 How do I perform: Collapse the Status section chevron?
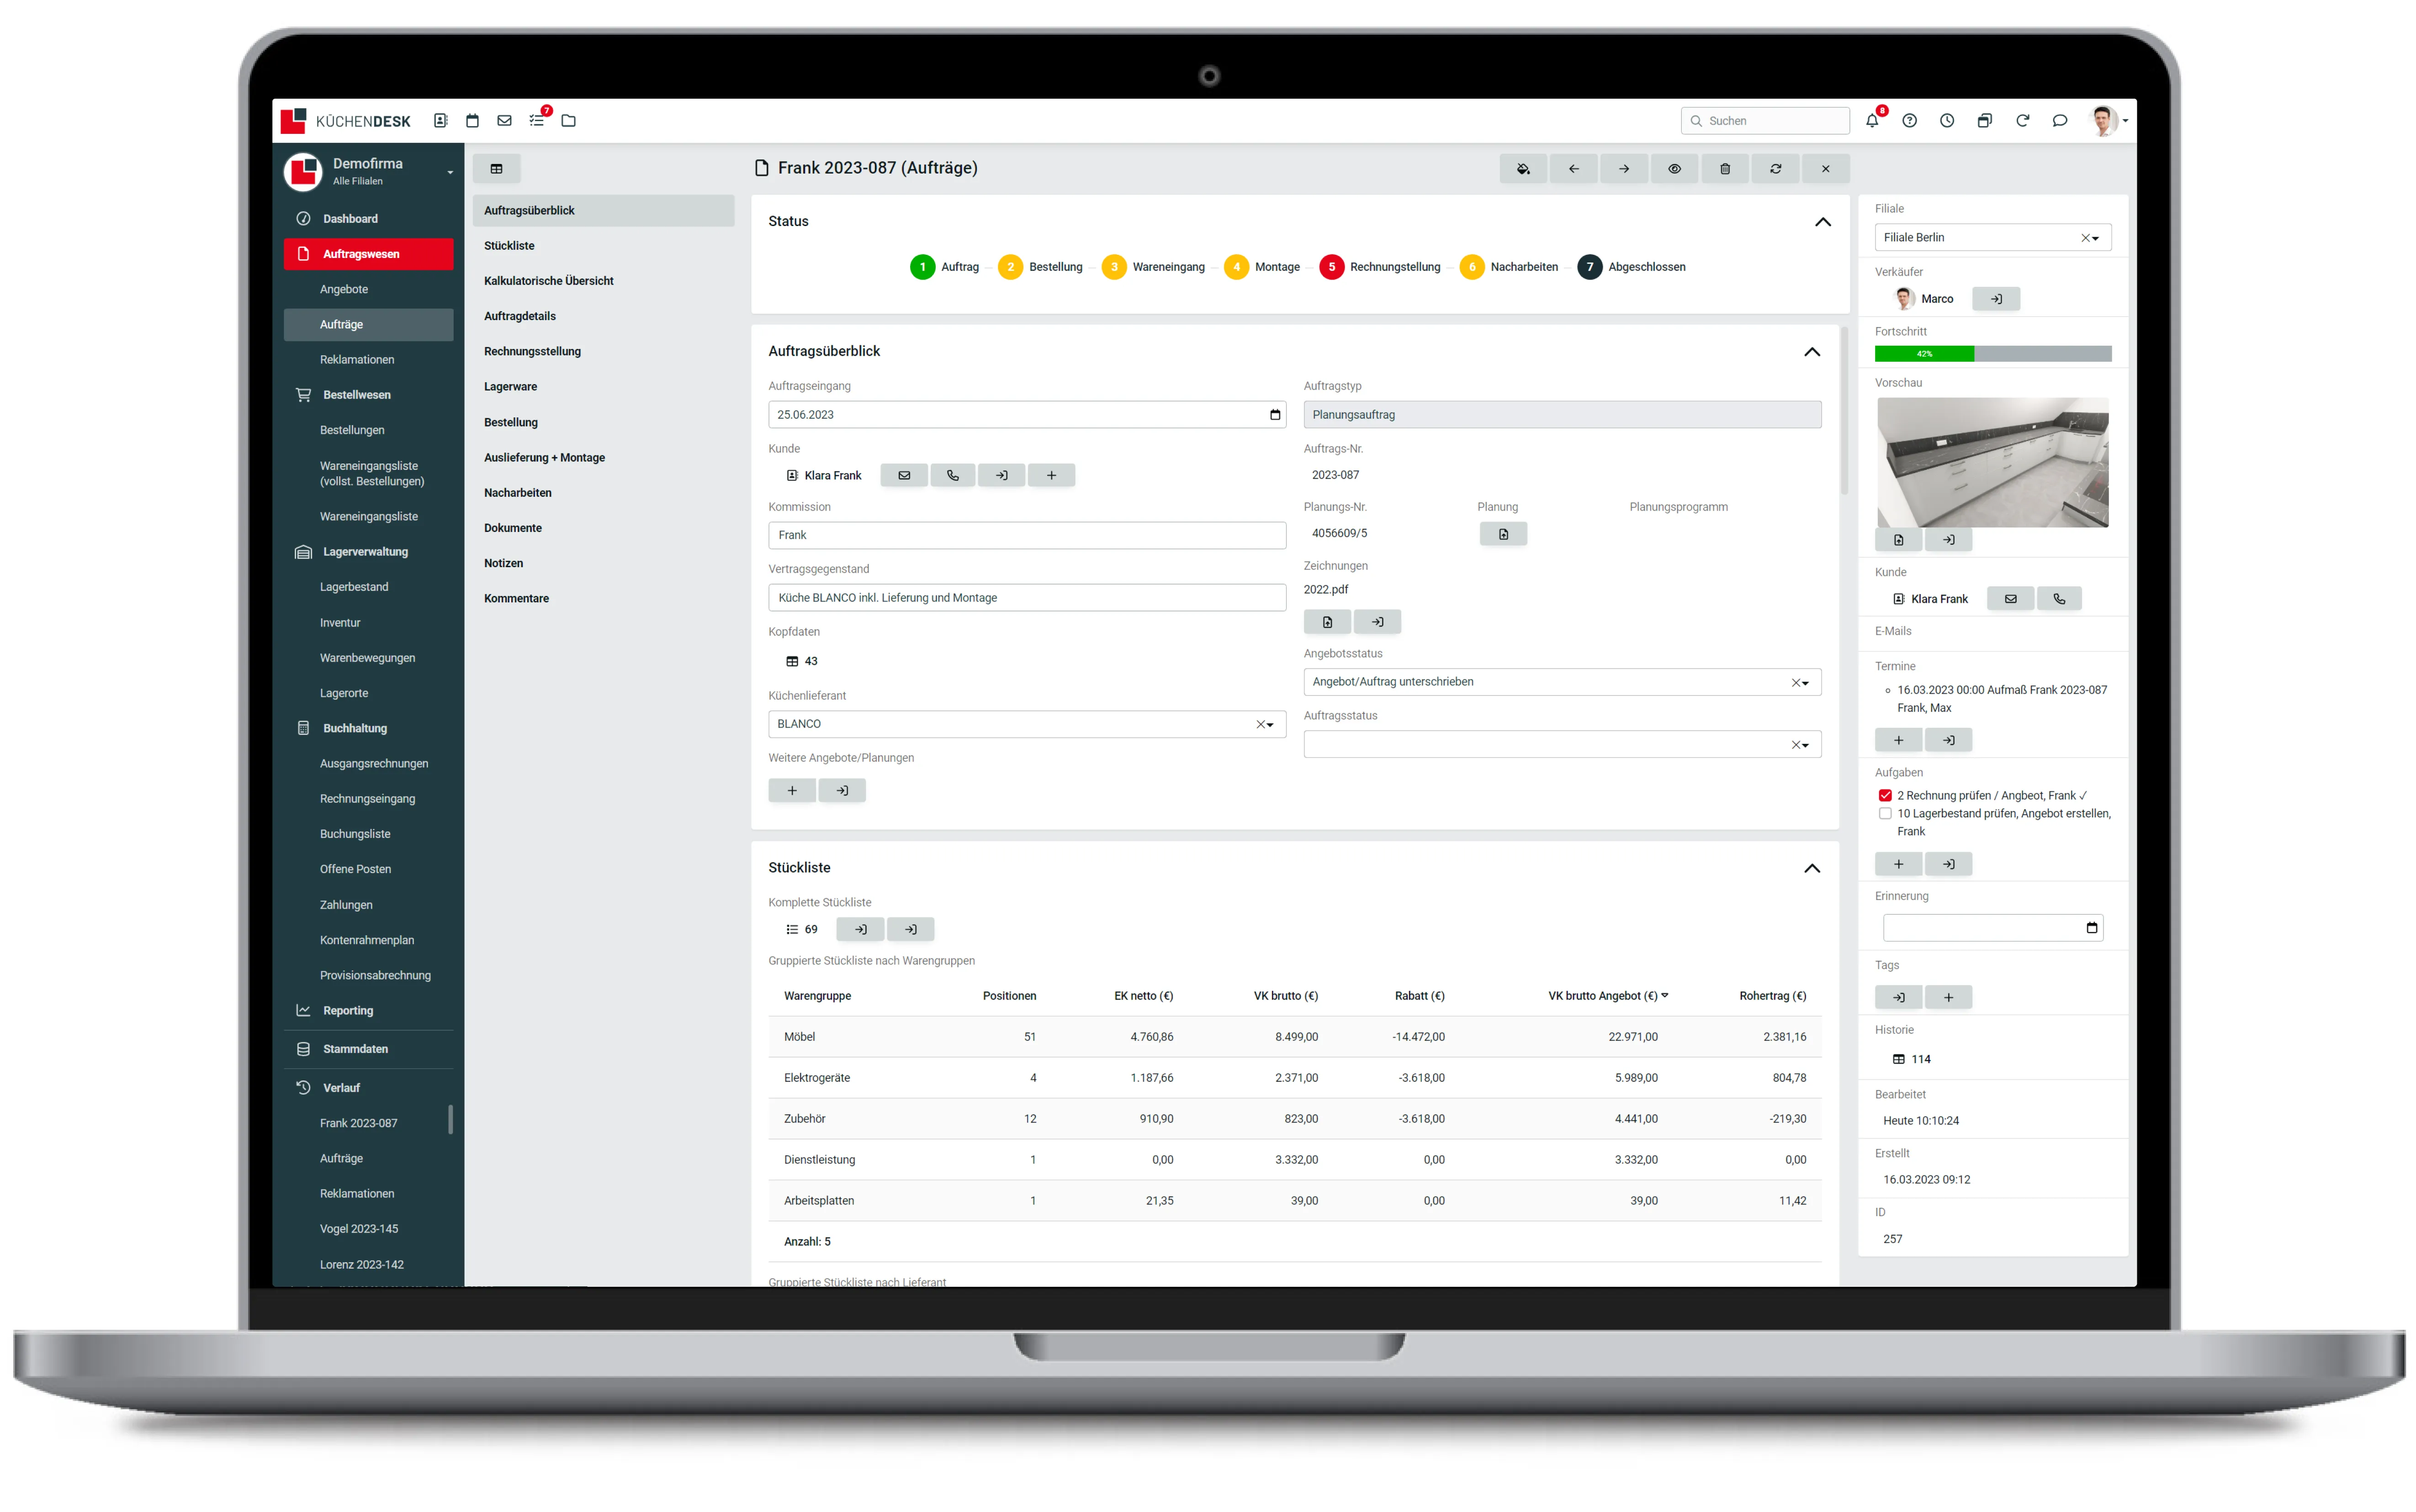tap(1823, 222)
